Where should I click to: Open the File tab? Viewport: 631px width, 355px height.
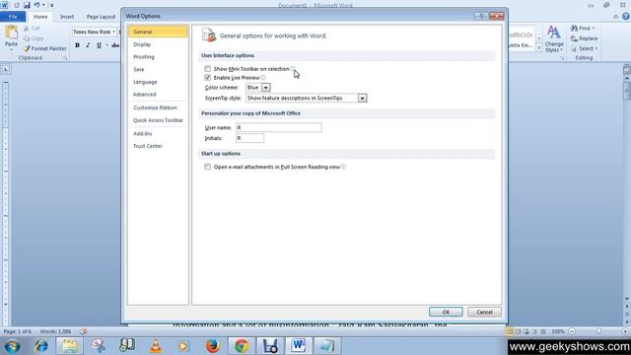pos(13,17)
